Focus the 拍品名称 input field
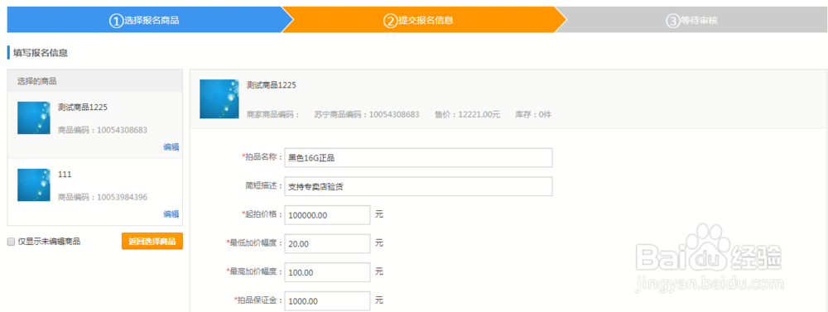This screenshot has width=828, height=312. (418, 157)
